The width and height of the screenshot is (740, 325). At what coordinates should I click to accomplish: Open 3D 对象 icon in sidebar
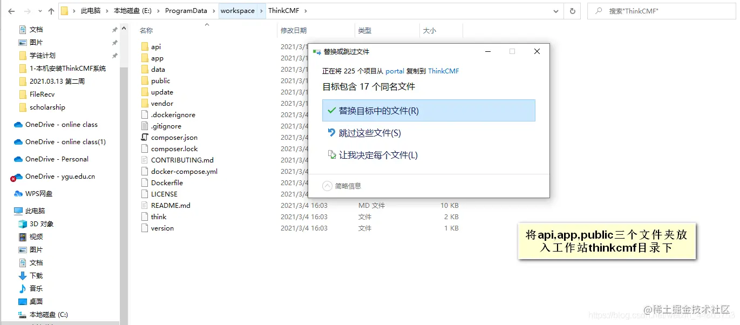(x=23, y=224)
